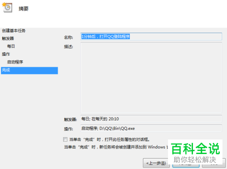The width and height of the screenshot is (227, 169).
Task: Click the note text about adding task to Windows
Action: point(116,147)
